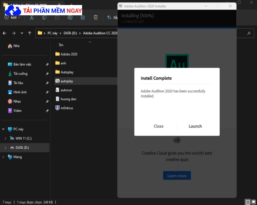Expand the Mạng network node
Viewport: 257px width, 205px height.
pos(3,157)
